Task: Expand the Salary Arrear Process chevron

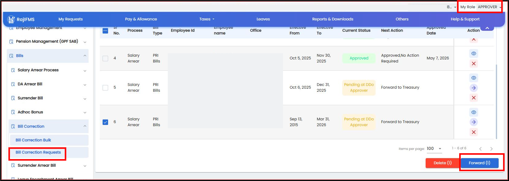Action: click(85, 71)
